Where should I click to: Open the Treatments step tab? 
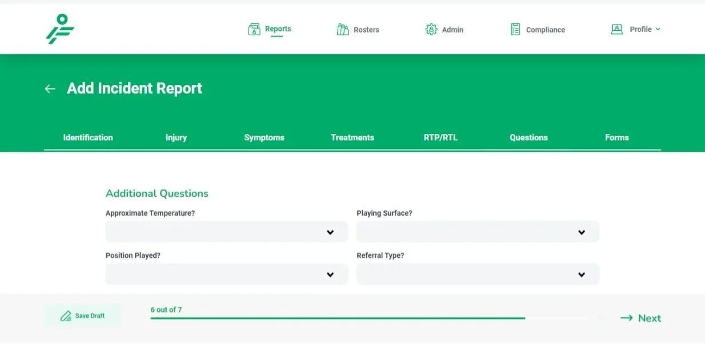tap(352, 137)
